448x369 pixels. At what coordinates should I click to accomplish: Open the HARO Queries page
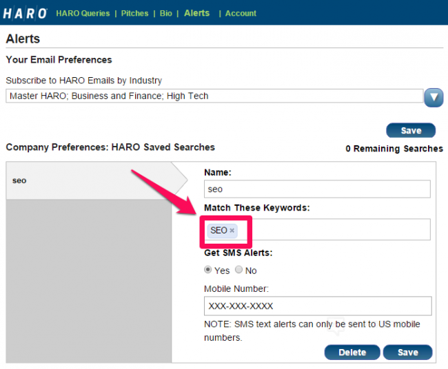tap(83, 13)
